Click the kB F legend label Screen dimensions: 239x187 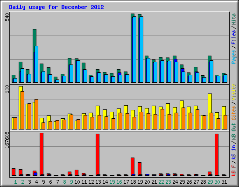(233, 170)
